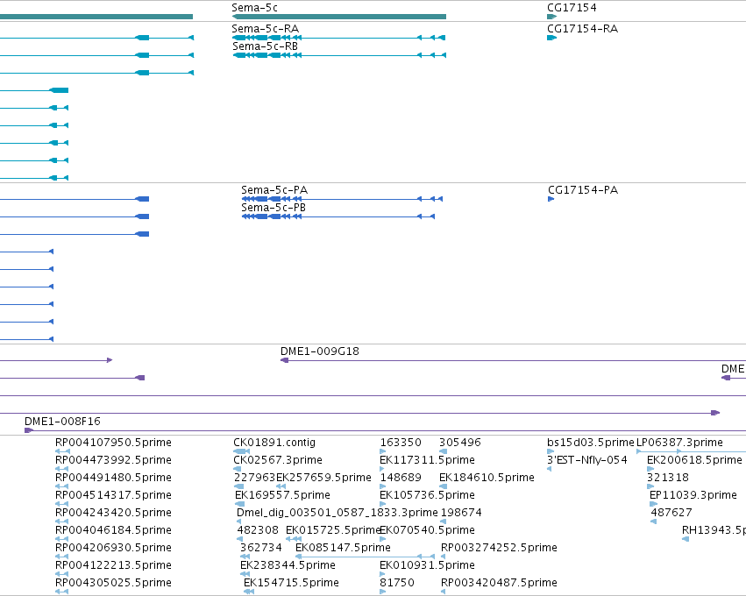Click the DME1-008F16 label
The width and height of the screenshot is (746, 596).
62,421
